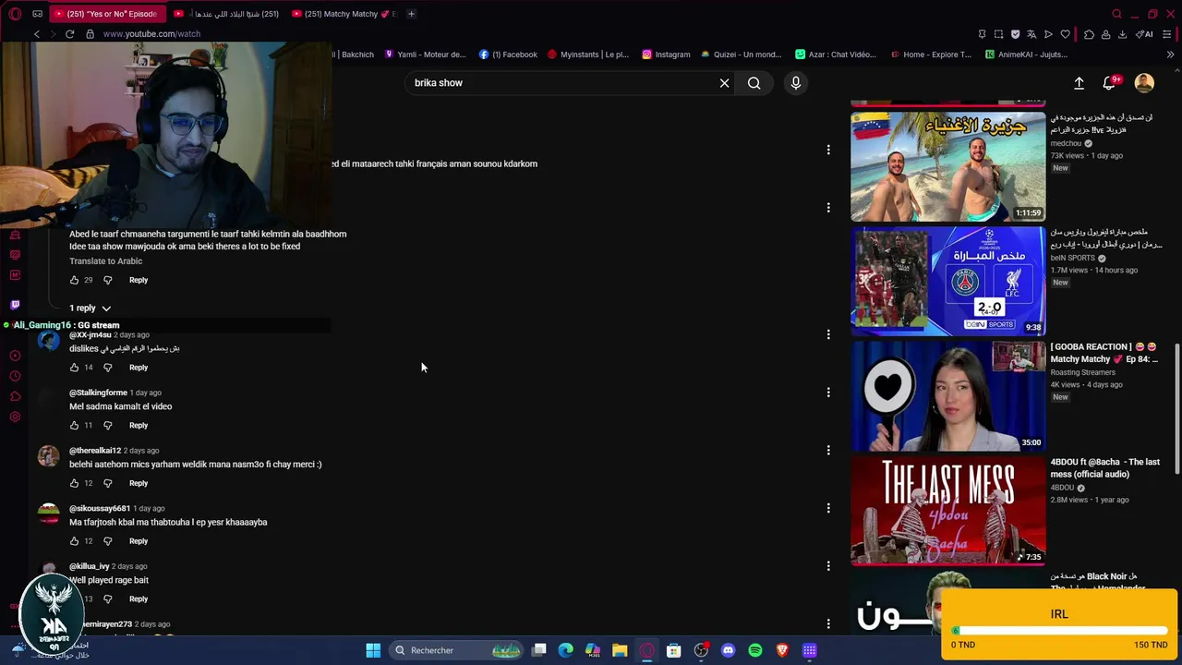
Task: Switch to the Arabic-titled second tab
Action: [x=226, y=14]
